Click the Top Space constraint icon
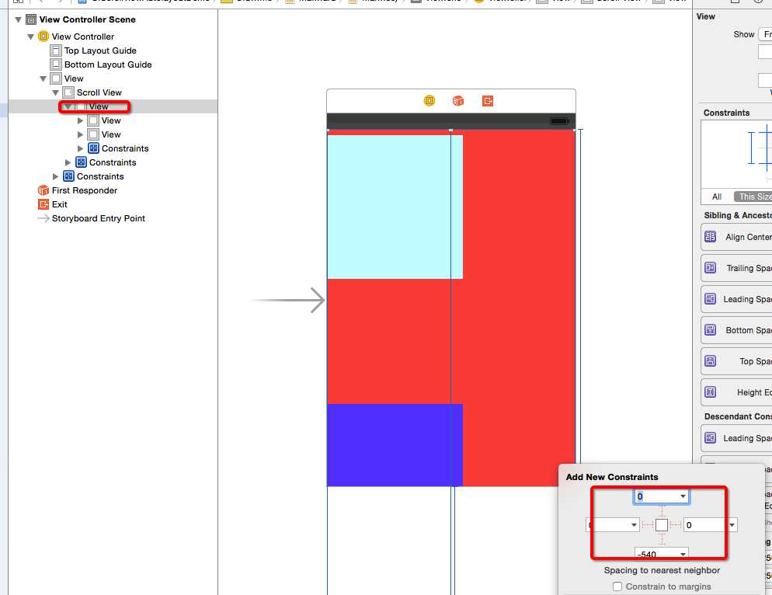Screen dimensions: 772x595 [710, 361]
